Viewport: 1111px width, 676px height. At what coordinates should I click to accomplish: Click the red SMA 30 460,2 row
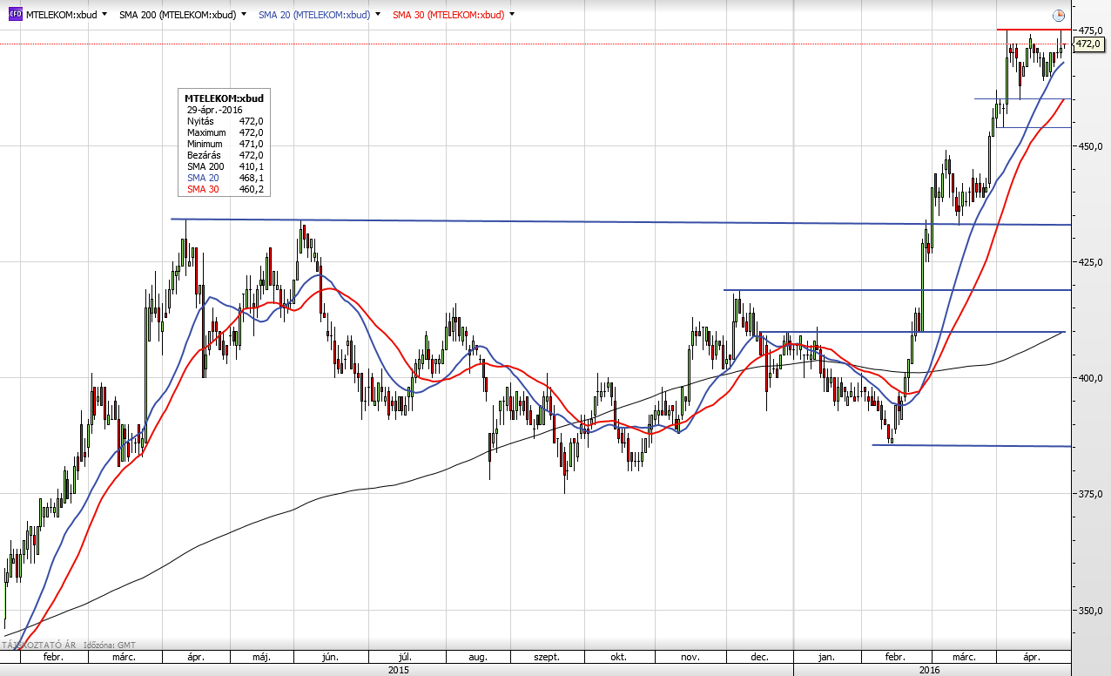(225, 189)
